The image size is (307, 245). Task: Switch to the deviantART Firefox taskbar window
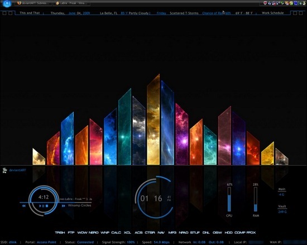coord(33,3)
